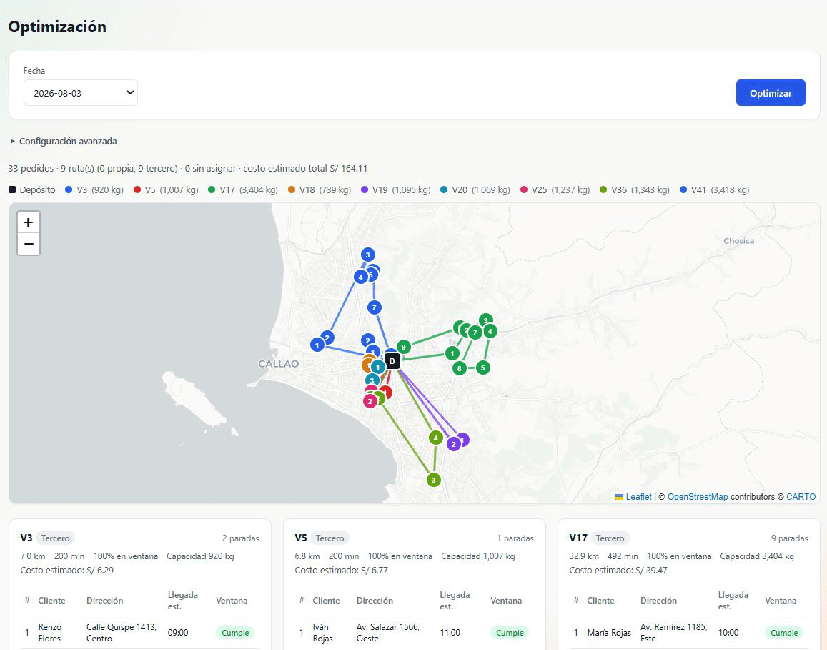Viewport: 827px width, 650px height.
Task: Click the 'Calle Quispe 1413, Centro' address
Action: (122, 633)
